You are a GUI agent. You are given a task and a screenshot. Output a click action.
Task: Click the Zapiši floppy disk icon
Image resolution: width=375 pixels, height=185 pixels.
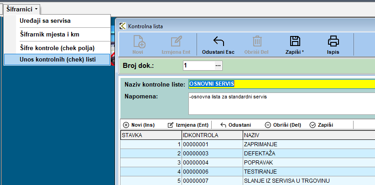click(295, 41)
